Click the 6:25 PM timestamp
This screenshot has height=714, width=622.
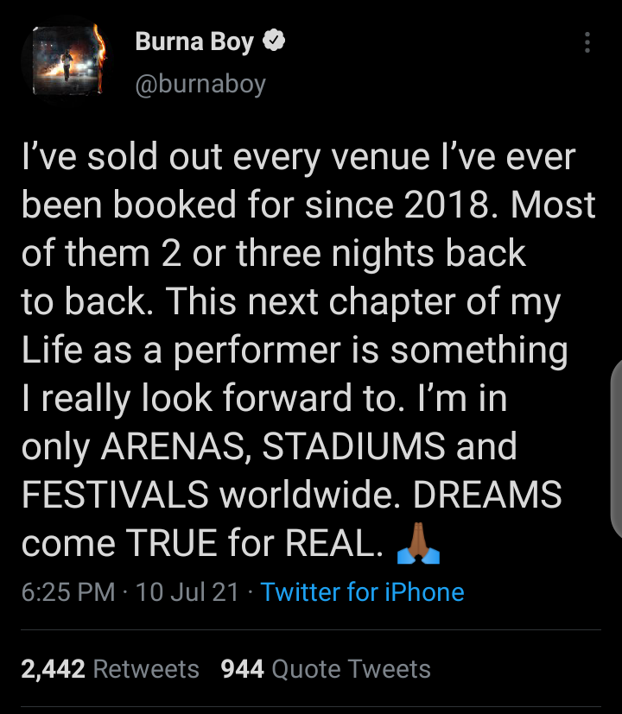[x=67, y=592]
